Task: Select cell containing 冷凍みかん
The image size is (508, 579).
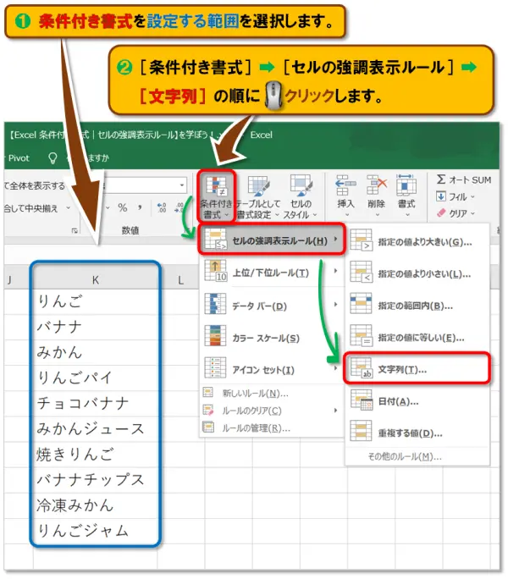Action: (96, 505)
